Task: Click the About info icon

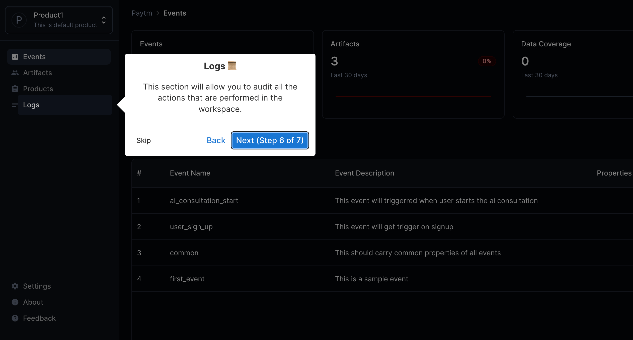Action: (x=15, y=302)
